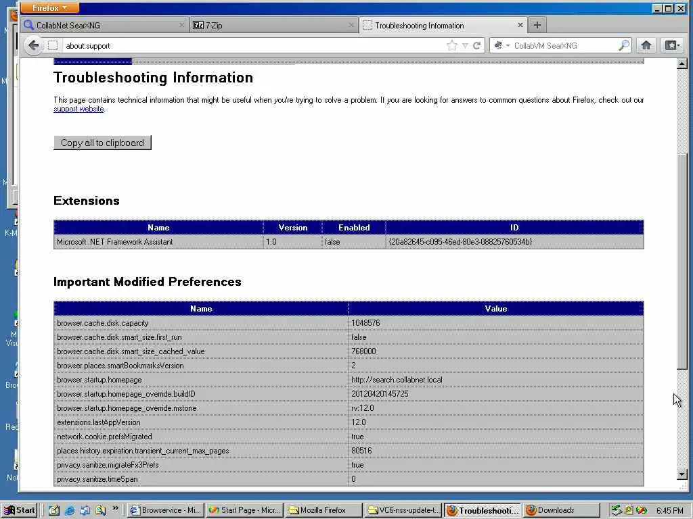
Task: Click the CollabVM SearXNG search field
Action: click(x=565, y=45)
